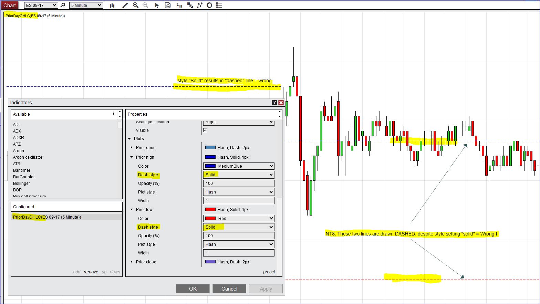Select ADX in the Available list

17,131
